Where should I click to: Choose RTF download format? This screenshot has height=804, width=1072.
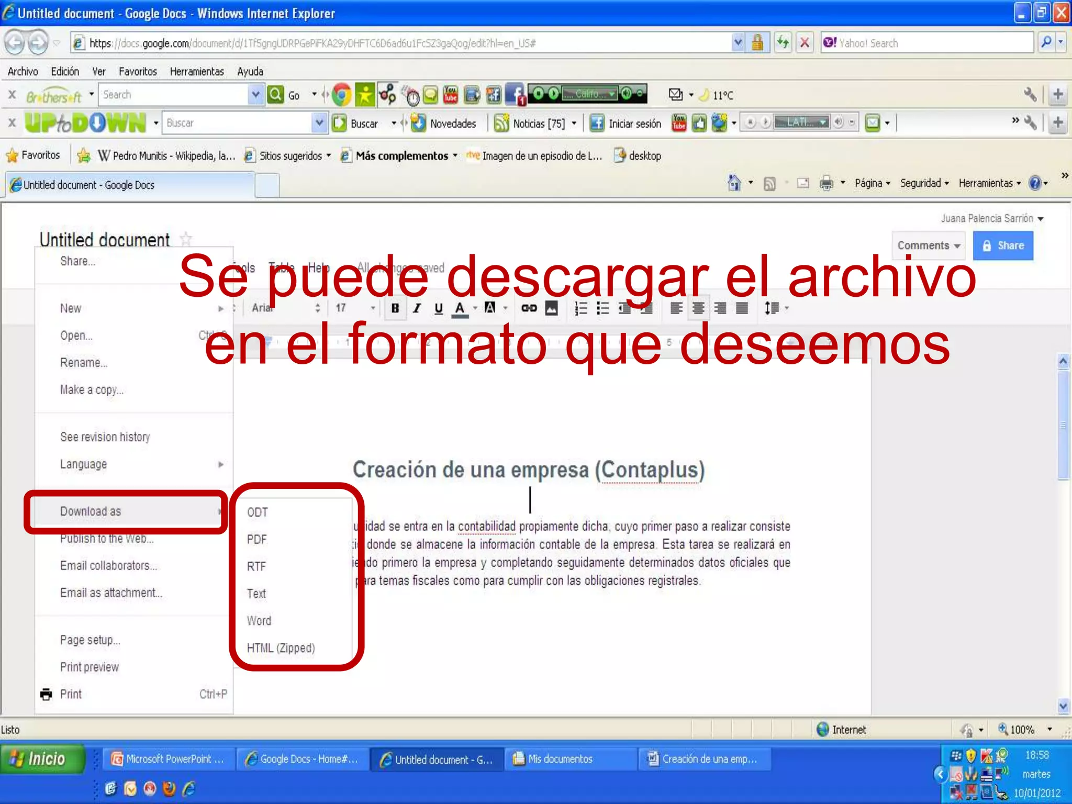coord(256,567)
